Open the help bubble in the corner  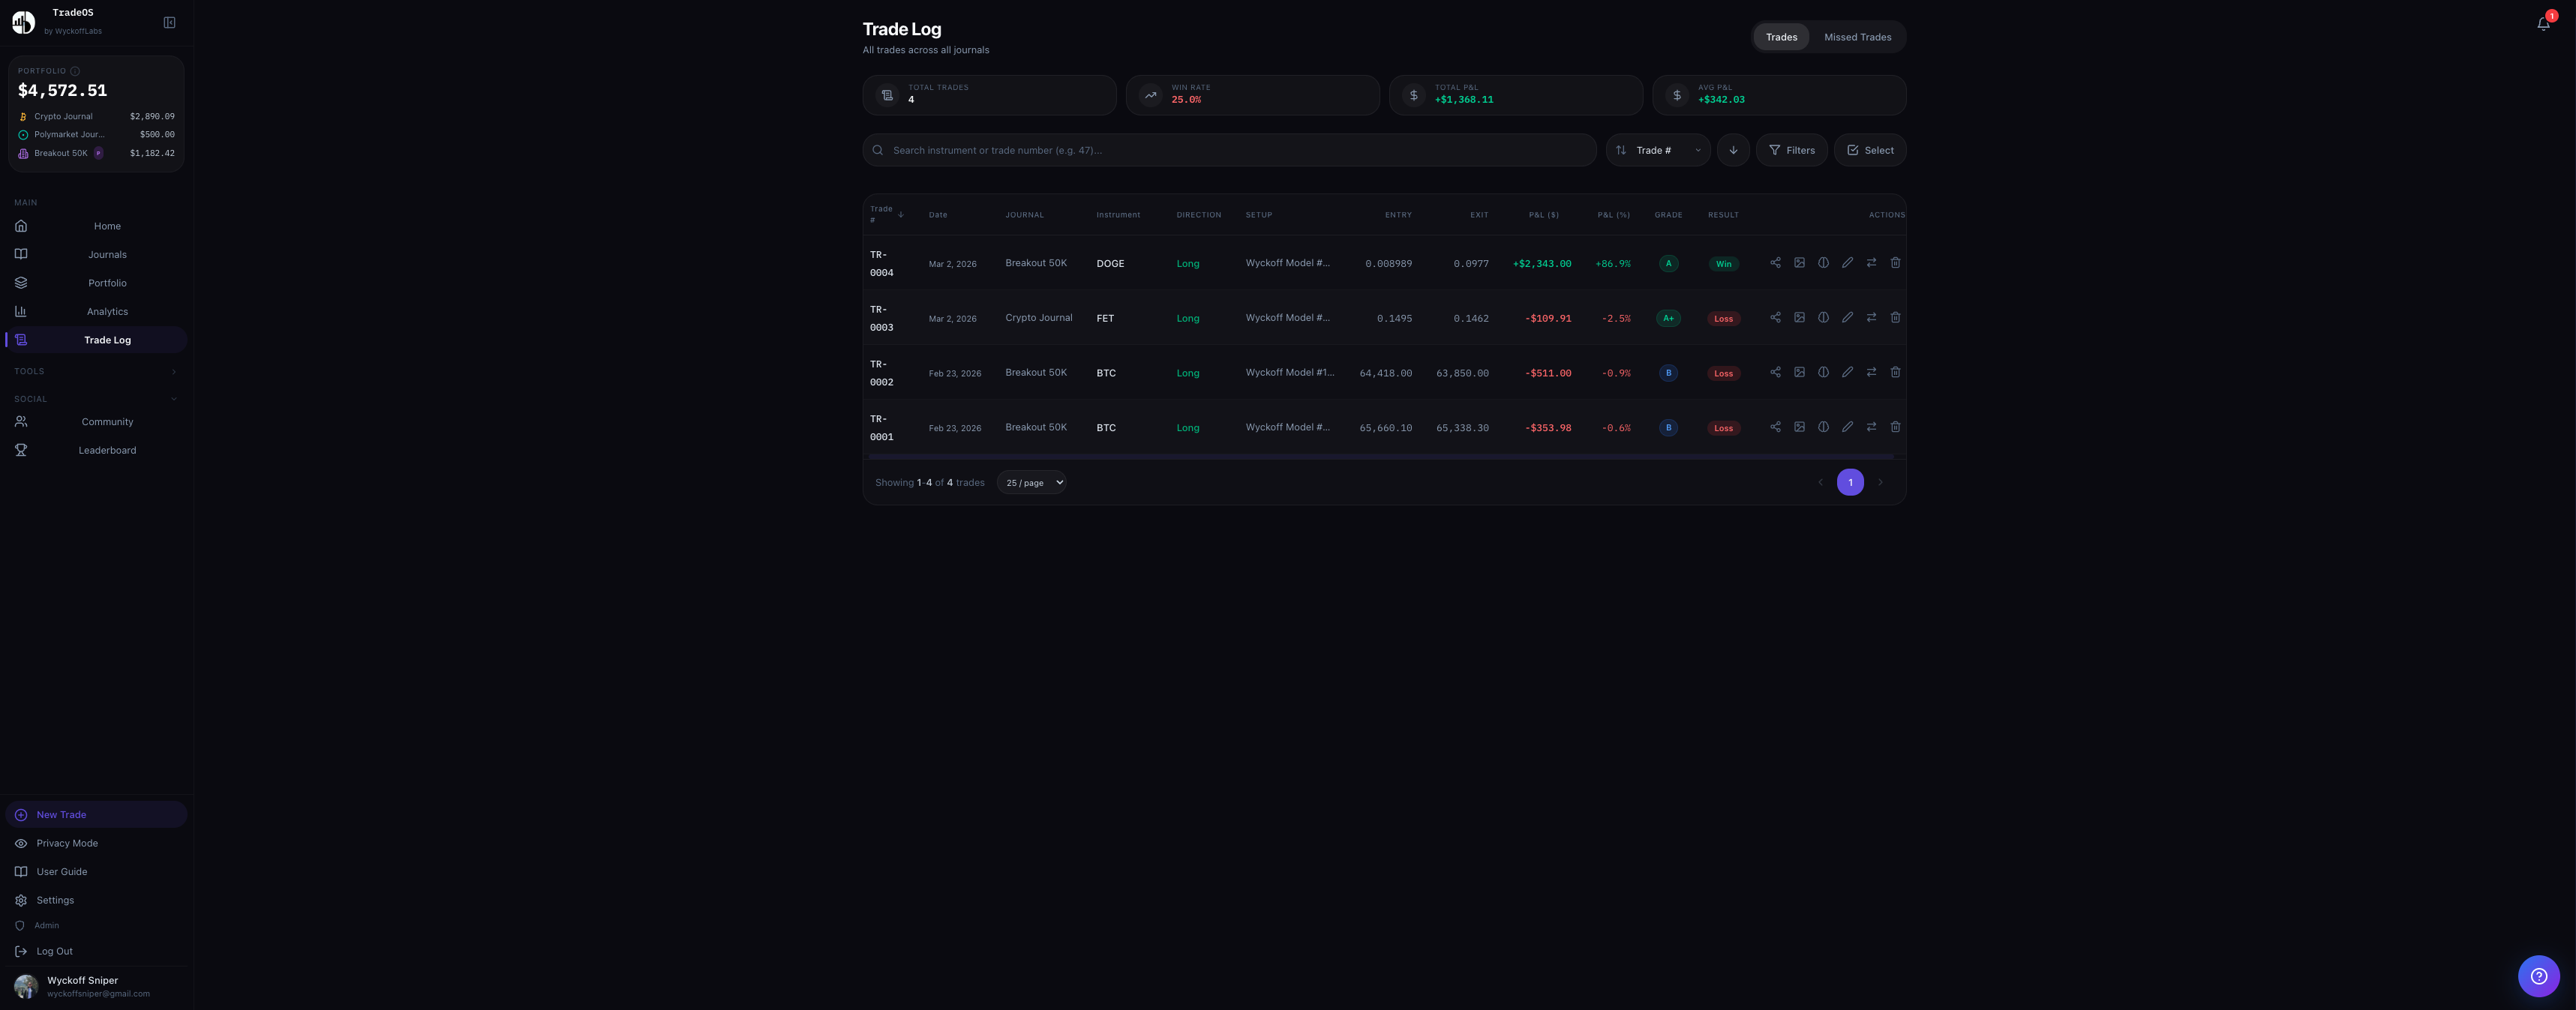point(2539,977)
